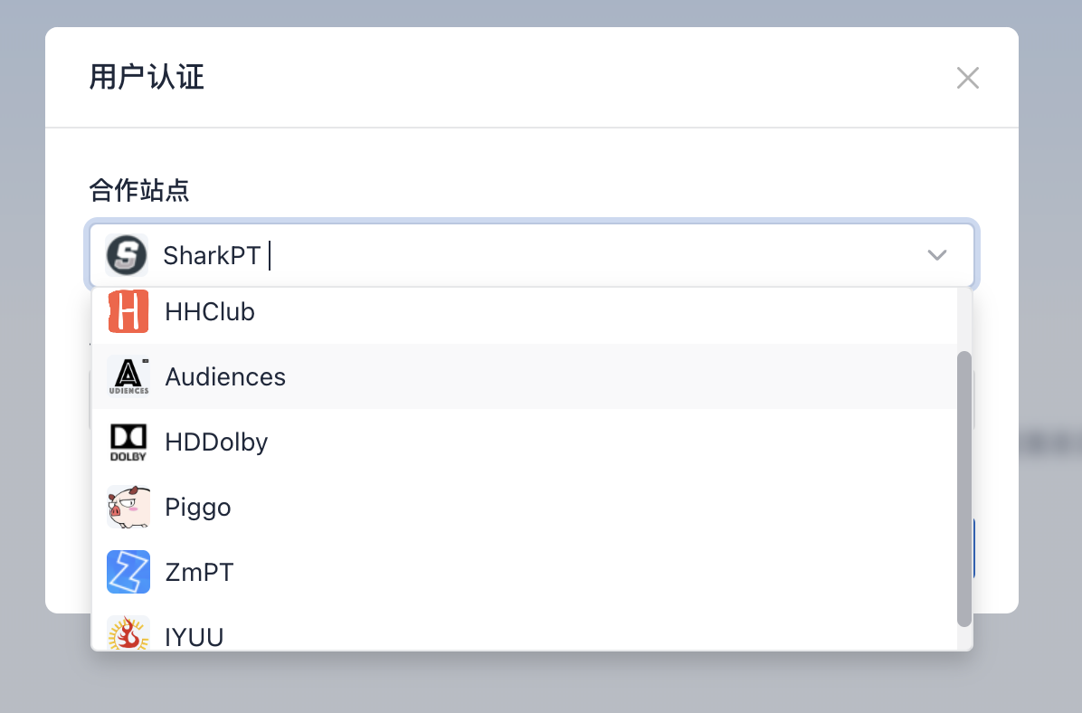
Task: Select the IYUU entry
Action: [x=194, y=636]
